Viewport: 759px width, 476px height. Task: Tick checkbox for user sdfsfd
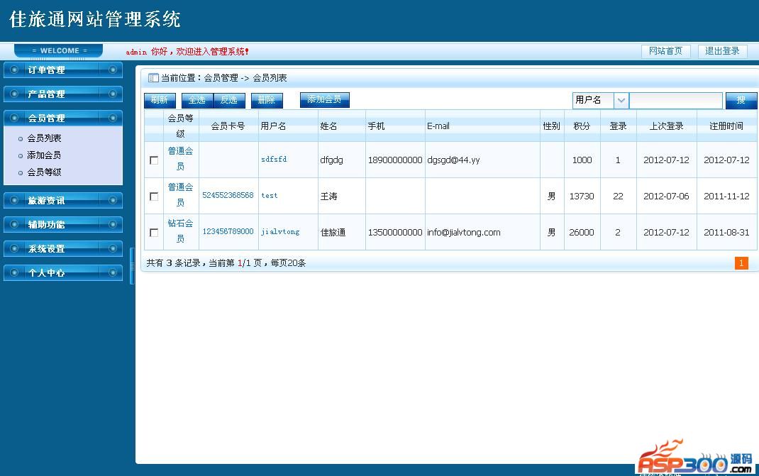154,160
